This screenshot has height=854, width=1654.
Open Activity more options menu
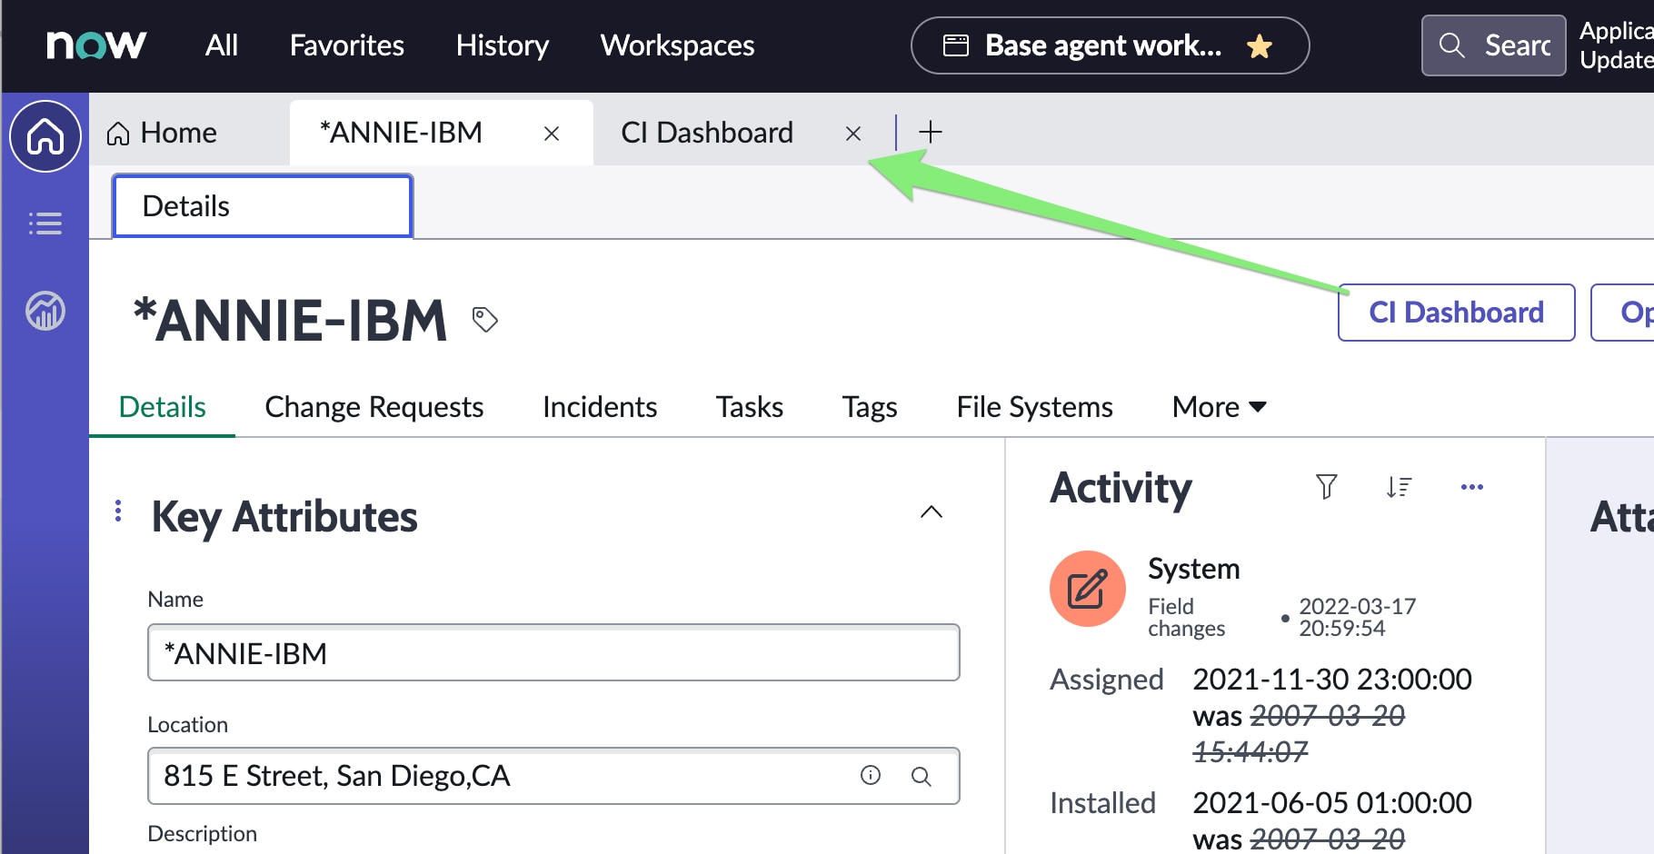1472,487
